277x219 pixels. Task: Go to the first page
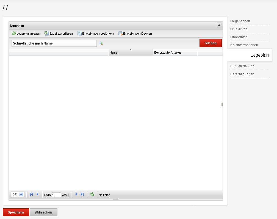(x=31, y=195)
